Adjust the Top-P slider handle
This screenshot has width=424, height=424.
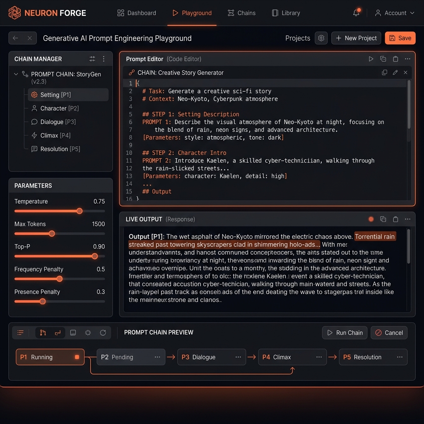coord(95,256)
